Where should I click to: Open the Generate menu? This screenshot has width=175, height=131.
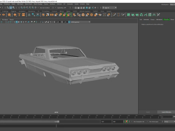click(70, 4)
